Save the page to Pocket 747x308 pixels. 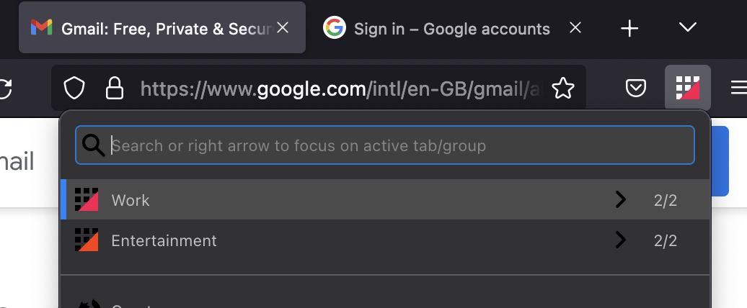coord(635,89)
